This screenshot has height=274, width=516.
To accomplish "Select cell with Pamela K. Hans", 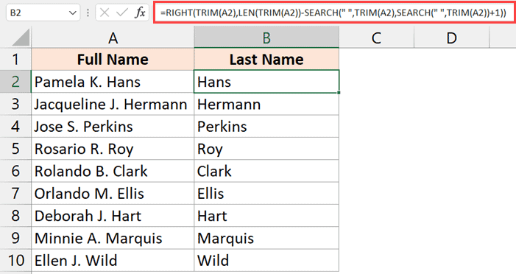I will pos(113,81).
